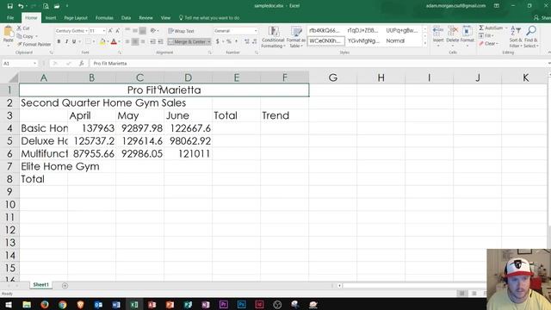551x310 pixels.
Task: Open Sort & Filter options
Action: [516, 36]
